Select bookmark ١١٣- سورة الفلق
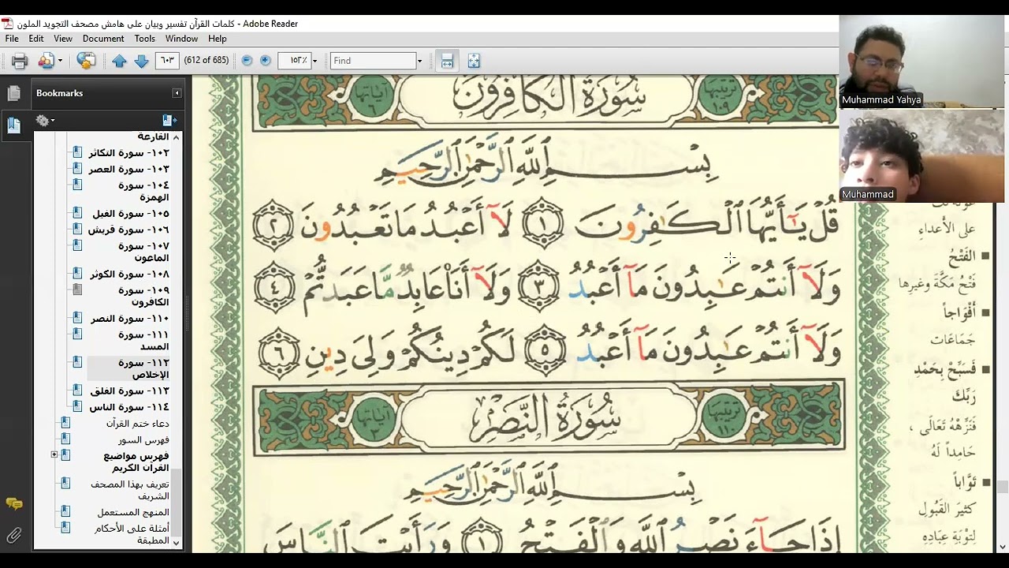The width and height of the screenshot is (1009, 568). (129, 391)
